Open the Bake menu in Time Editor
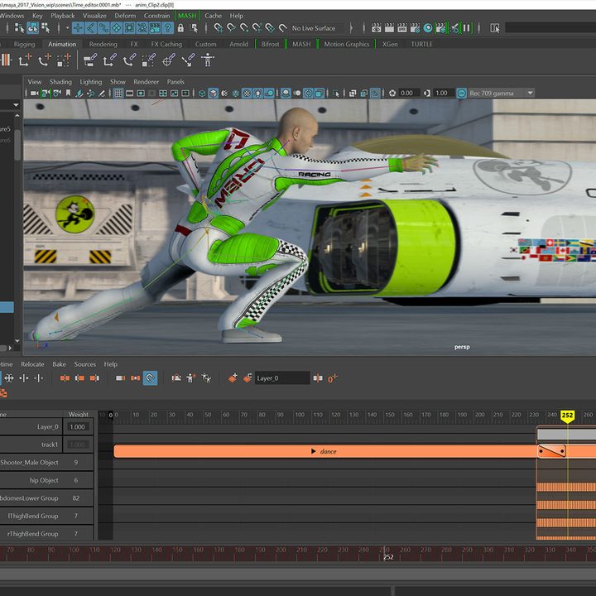This screenshot has height=596, width=596. click(x=60, y=364)
